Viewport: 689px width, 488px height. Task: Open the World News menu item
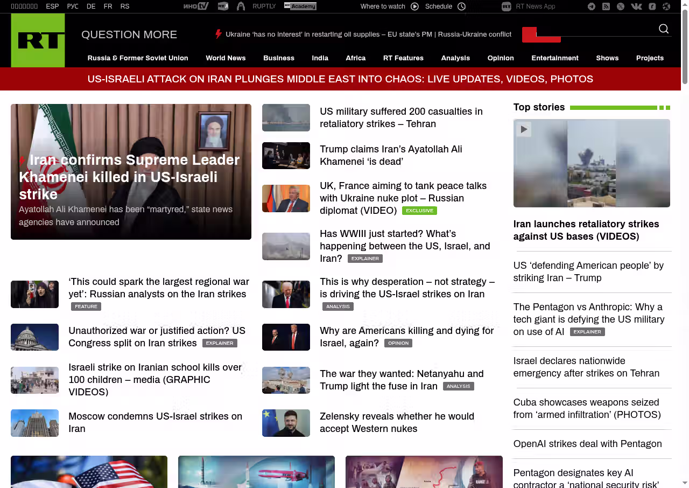tap(226, 58)
